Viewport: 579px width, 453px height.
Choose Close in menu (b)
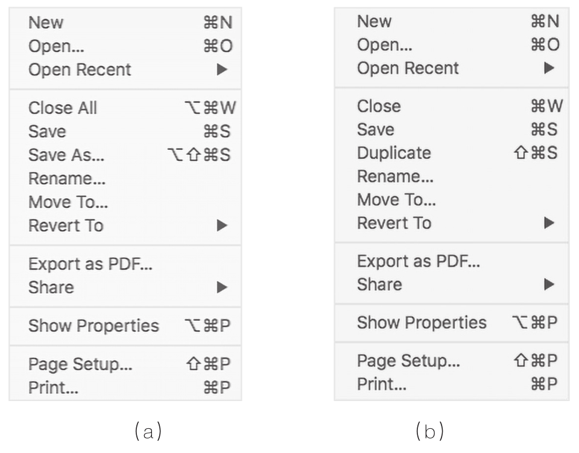click(x=379, y=106)
